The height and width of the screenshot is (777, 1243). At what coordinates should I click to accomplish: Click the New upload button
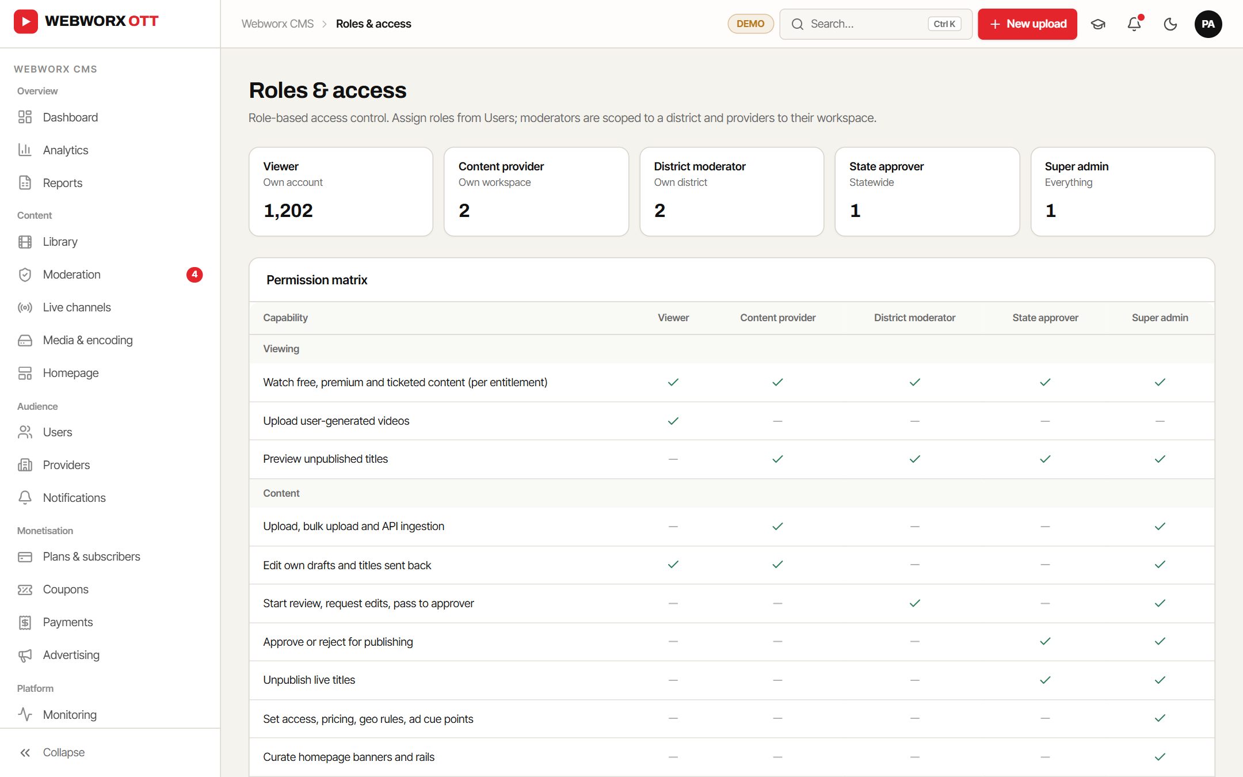(1027, 24)
